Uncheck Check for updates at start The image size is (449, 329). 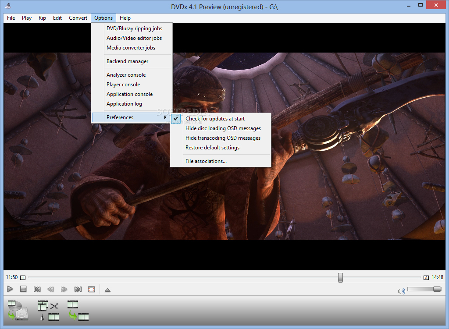pyautogui.click(x=215, y=118)
